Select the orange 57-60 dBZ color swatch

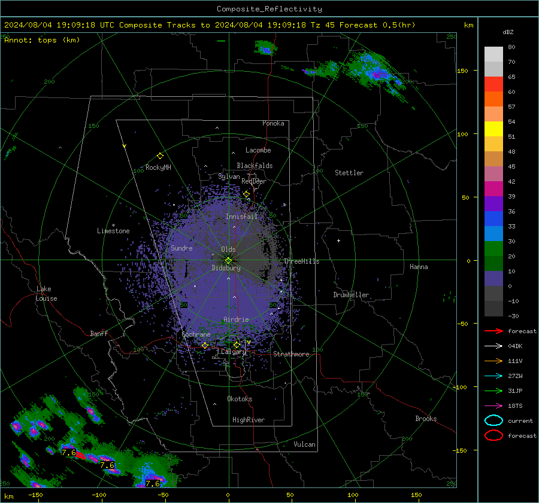[x=493, y=99]
